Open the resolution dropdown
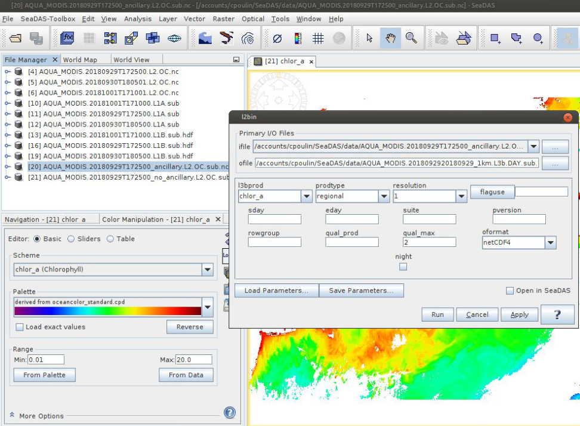This screenshot has height=426, width=580. 461,196
